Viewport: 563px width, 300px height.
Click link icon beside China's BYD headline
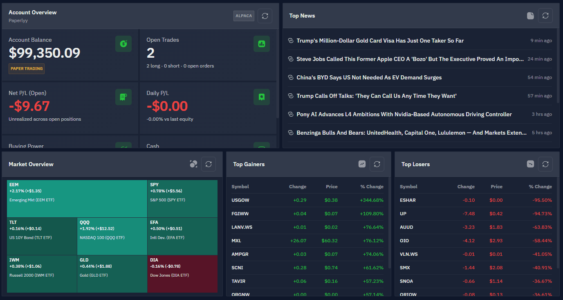point(291,77)
